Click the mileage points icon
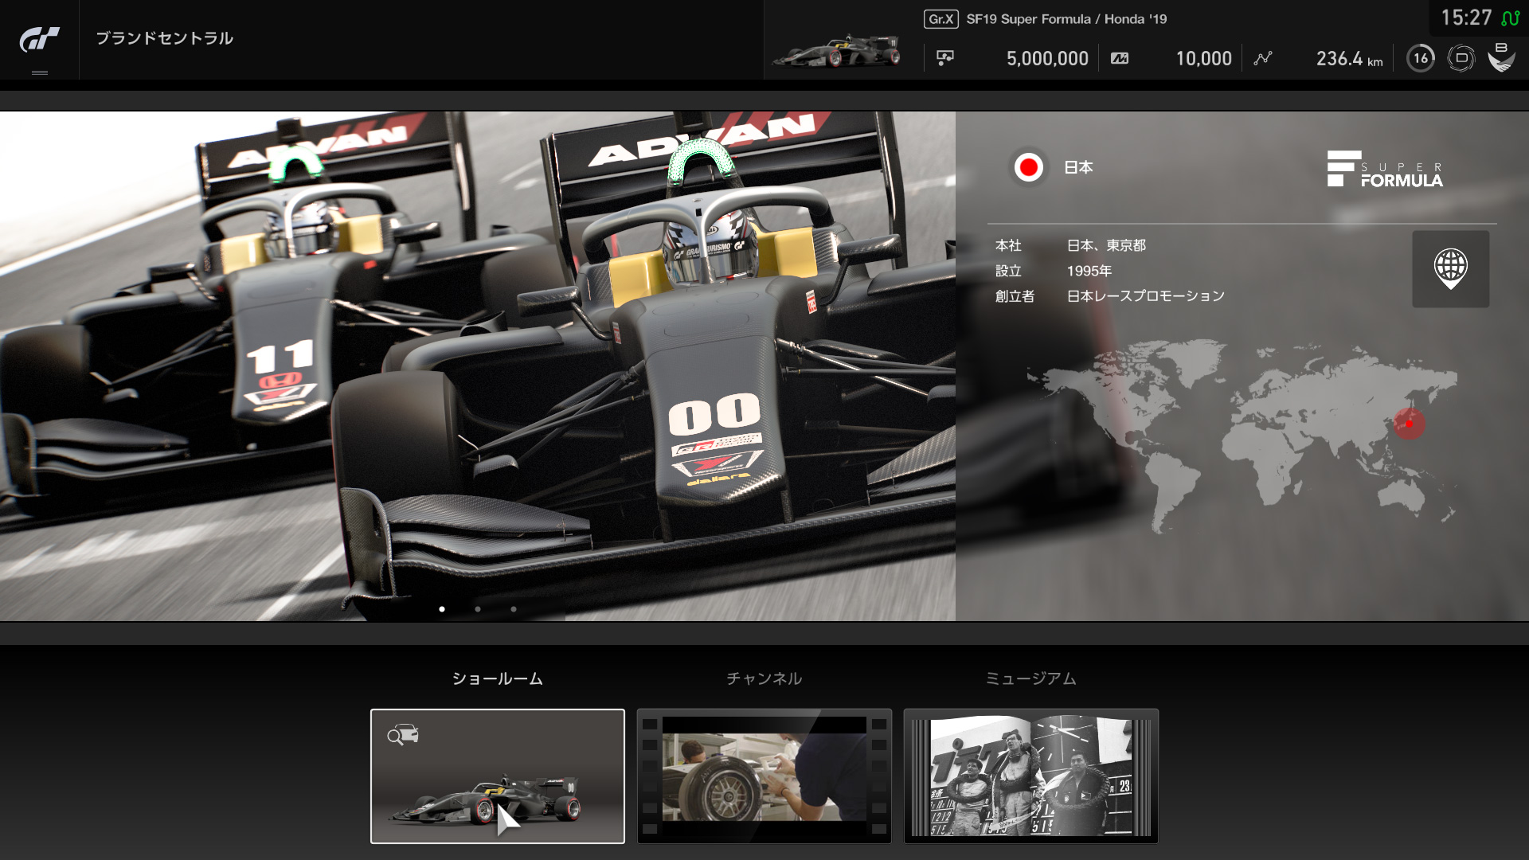 (x=1120, y=58)
